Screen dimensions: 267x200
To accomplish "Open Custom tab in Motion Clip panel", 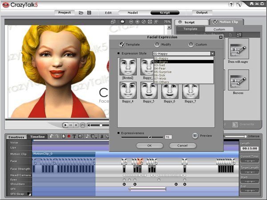I will (219, 29).
